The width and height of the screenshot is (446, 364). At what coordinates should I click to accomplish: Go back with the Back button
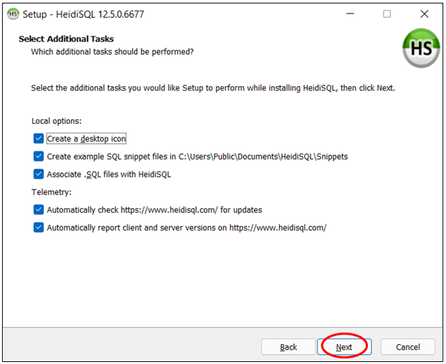288,347
